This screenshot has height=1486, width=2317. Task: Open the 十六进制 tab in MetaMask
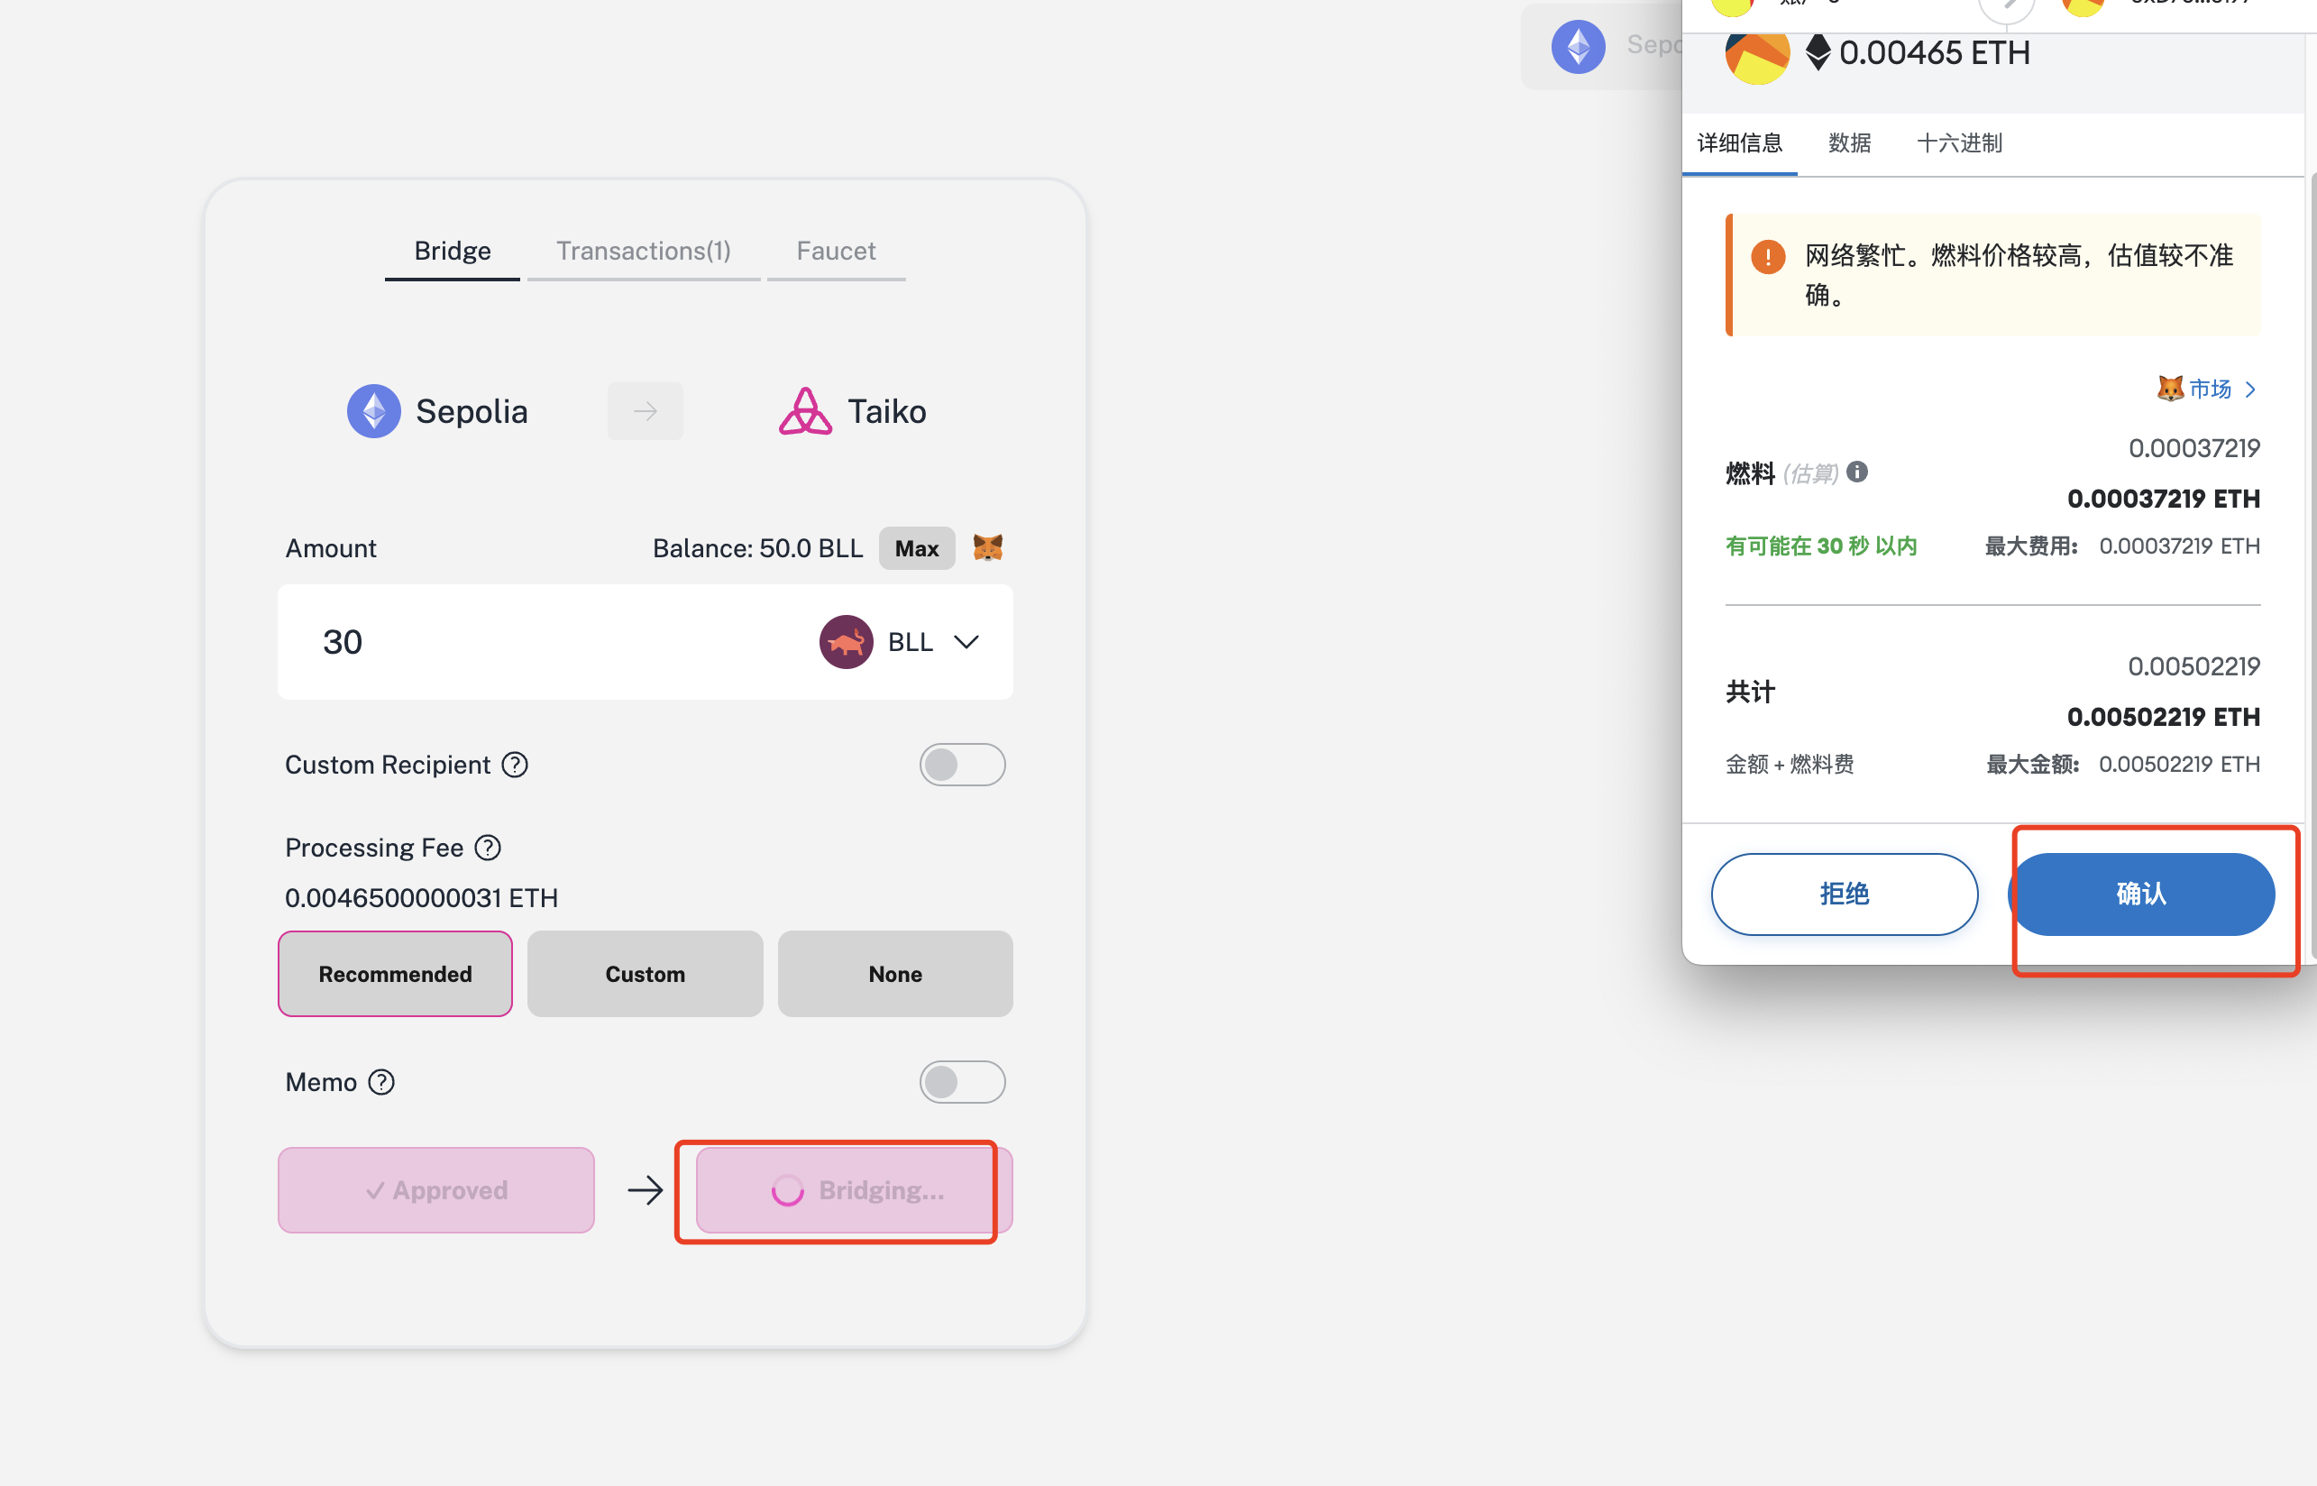tap(1958, 143)
